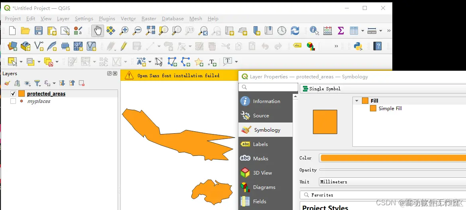This screenshot has height=210, width=466.
Task: Activate the Identify Features tool
Action: [x=314, y=31]
